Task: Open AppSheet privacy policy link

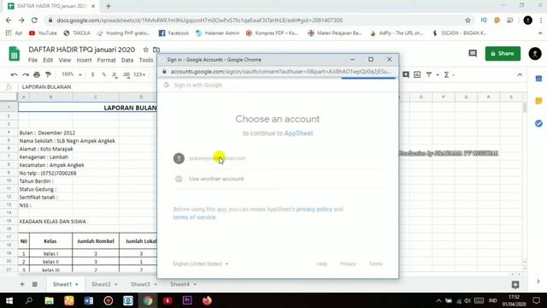Action: 314,209
